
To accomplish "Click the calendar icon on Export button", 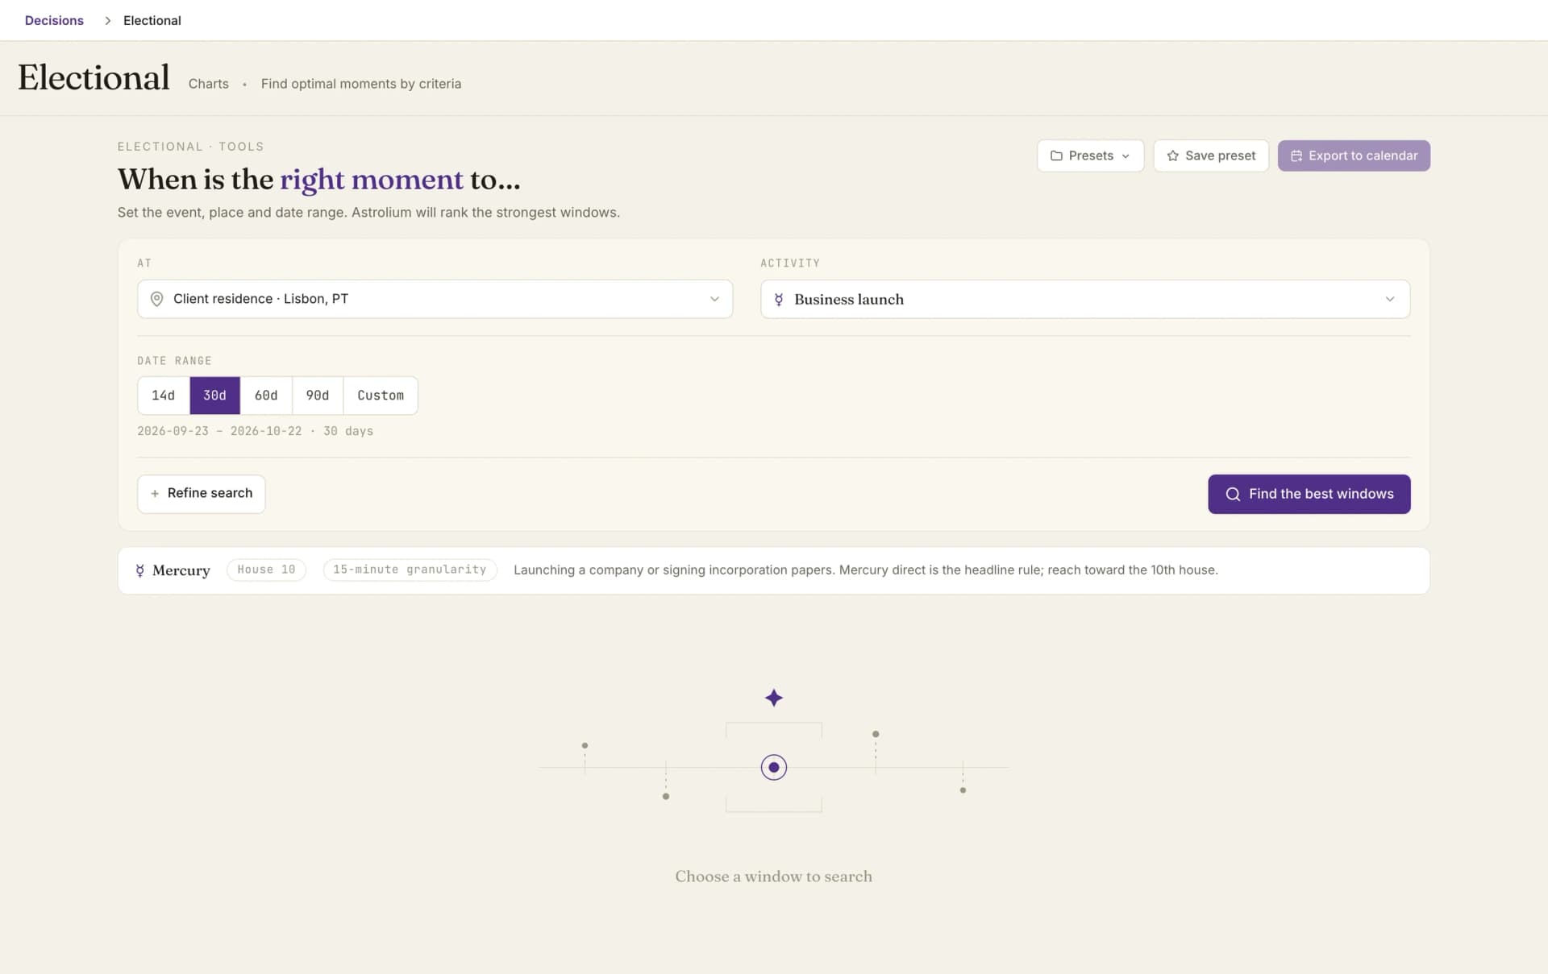I will pyautogui.click(x=1296, y=155).
